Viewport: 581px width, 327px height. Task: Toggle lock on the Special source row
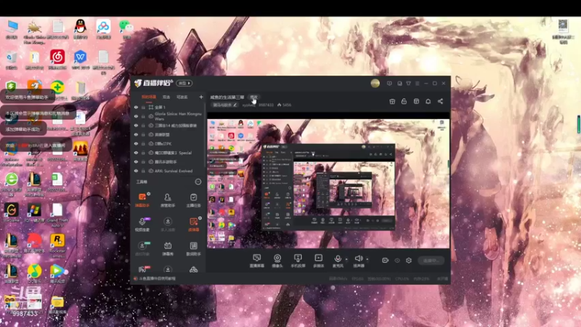tap(143, 153)
